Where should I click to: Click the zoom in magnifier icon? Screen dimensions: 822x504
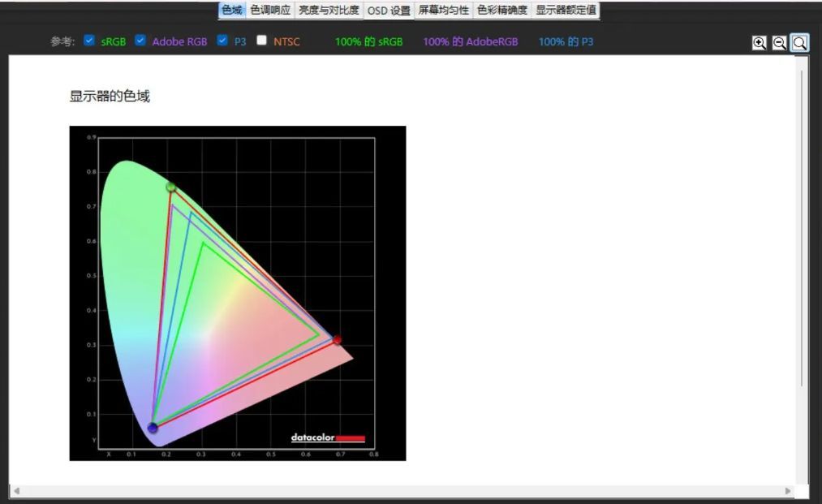tap(759, 43)
